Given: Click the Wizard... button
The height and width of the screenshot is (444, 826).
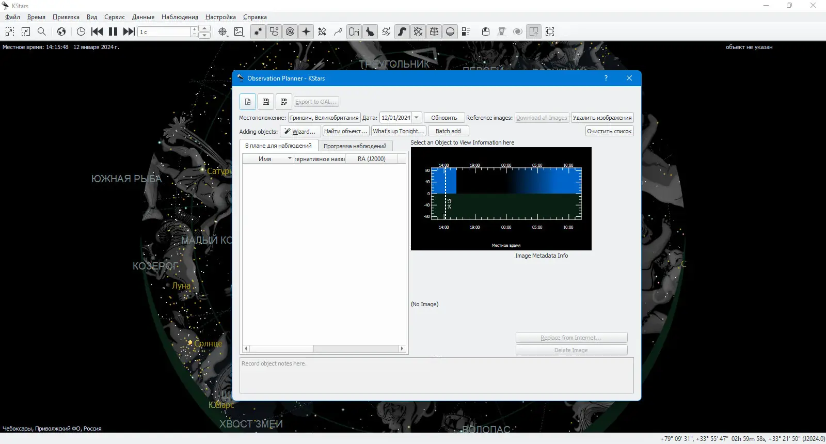Looking at the screenshot, I should click(300, 131).
